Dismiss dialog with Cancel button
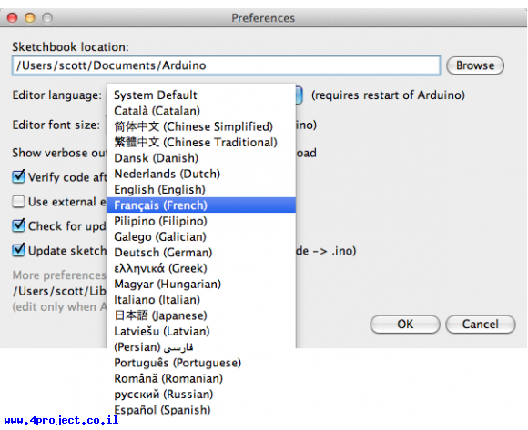 point(480,325)
